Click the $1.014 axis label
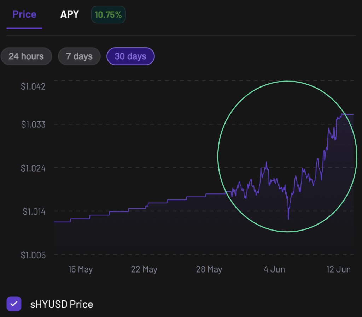This screenshot has width=362, height=317. (34, 212)
